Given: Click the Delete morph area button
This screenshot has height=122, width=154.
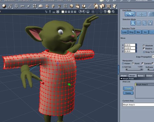Looking at the screenshot, I should pyautogui.click(x=128, y=93).
